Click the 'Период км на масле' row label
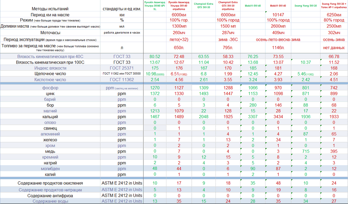The height and width of the screenshot is (204, 348). pyautogui.click(x=50, y=15)
